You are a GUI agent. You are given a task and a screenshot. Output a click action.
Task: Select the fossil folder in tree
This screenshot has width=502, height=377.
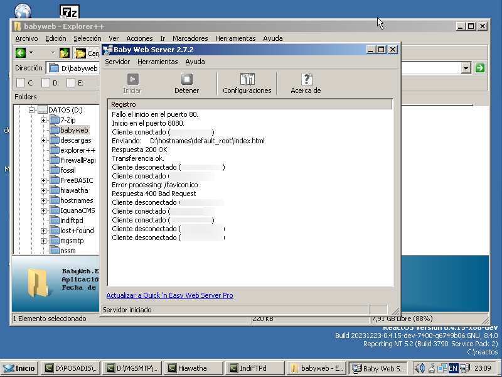(x=68, y=170)
